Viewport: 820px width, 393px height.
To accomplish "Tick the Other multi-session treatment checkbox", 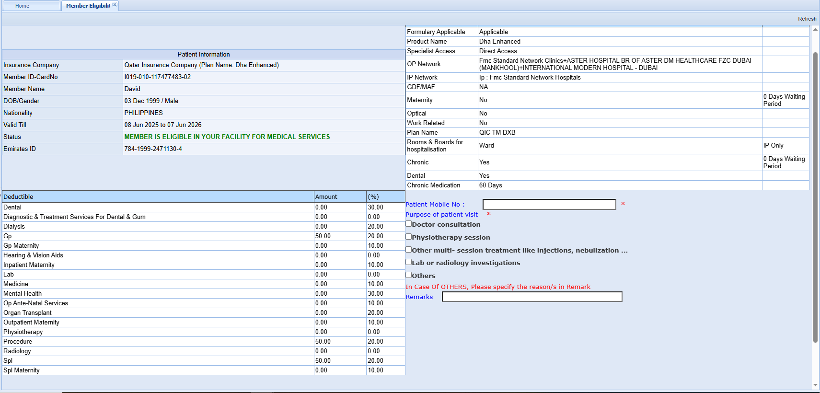I will tap(409, 250).
